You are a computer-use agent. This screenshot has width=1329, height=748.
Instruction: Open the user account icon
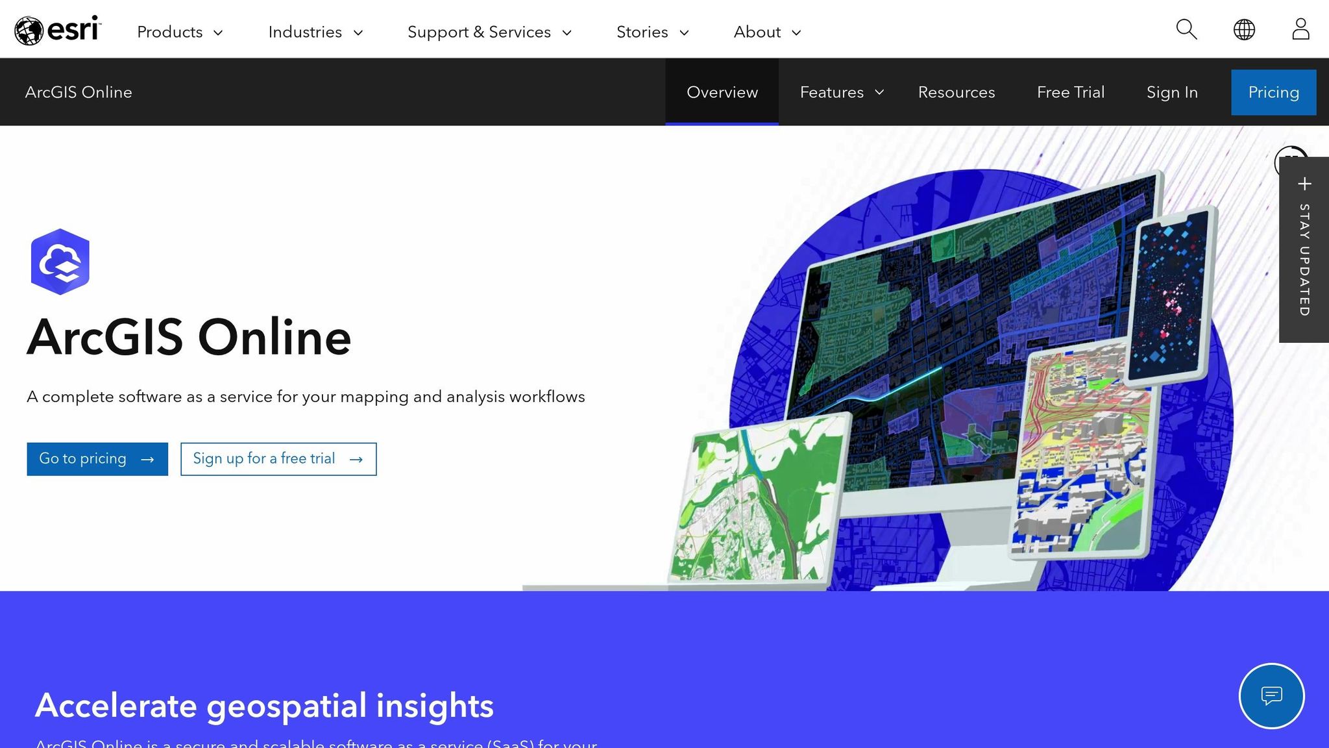pyautogui.click(x=1300, y=29)
